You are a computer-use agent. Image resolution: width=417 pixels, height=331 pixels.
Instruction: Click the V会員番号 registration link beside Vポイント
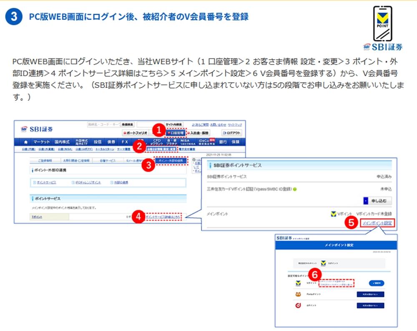point(337,283)
